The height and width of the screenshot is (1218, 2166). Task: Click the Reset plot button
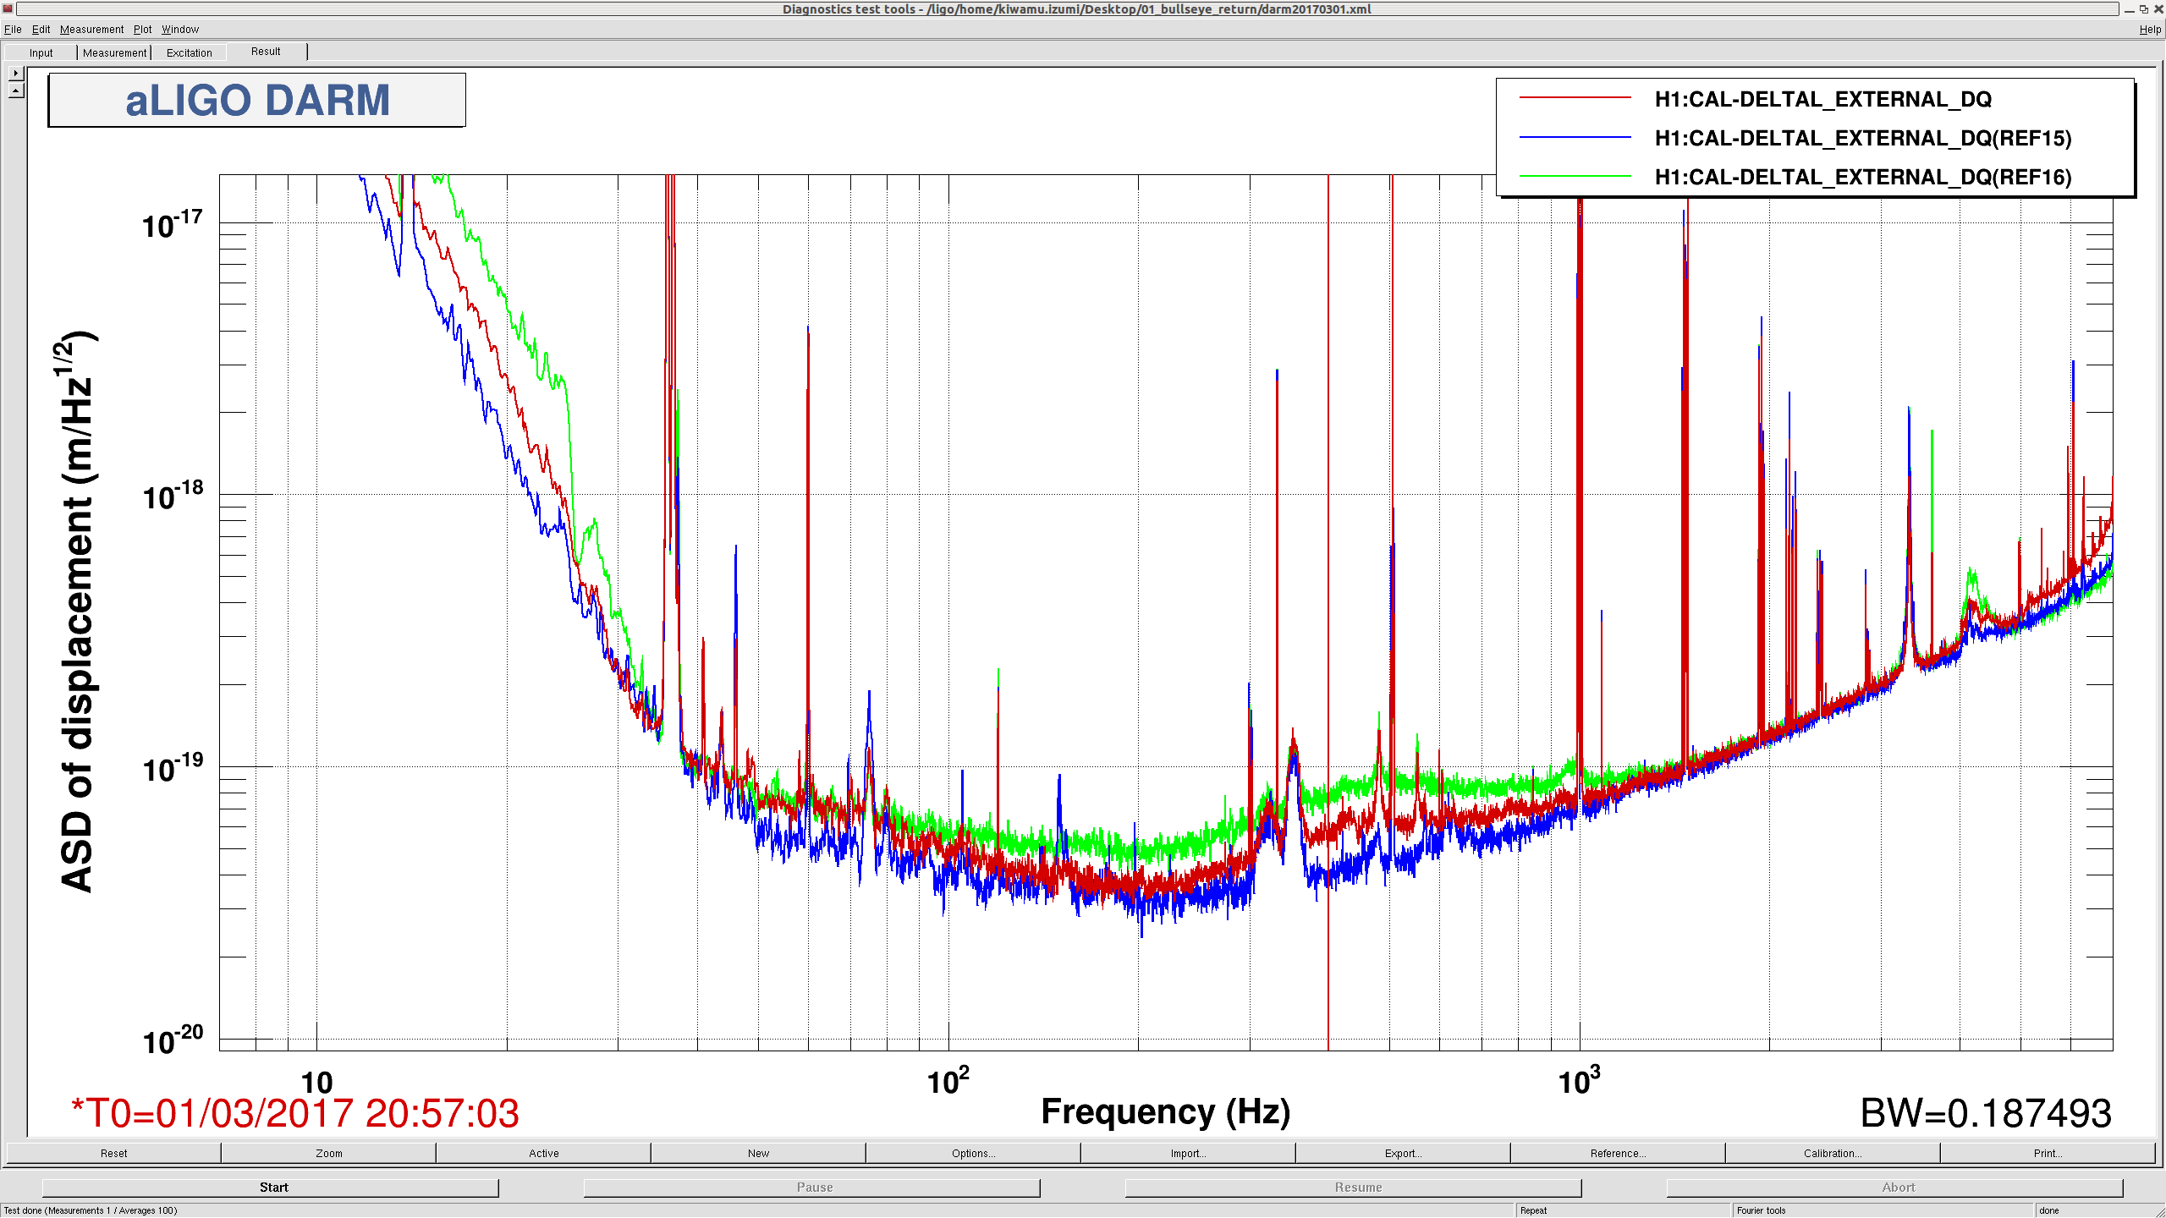[x=113, y=1153]
